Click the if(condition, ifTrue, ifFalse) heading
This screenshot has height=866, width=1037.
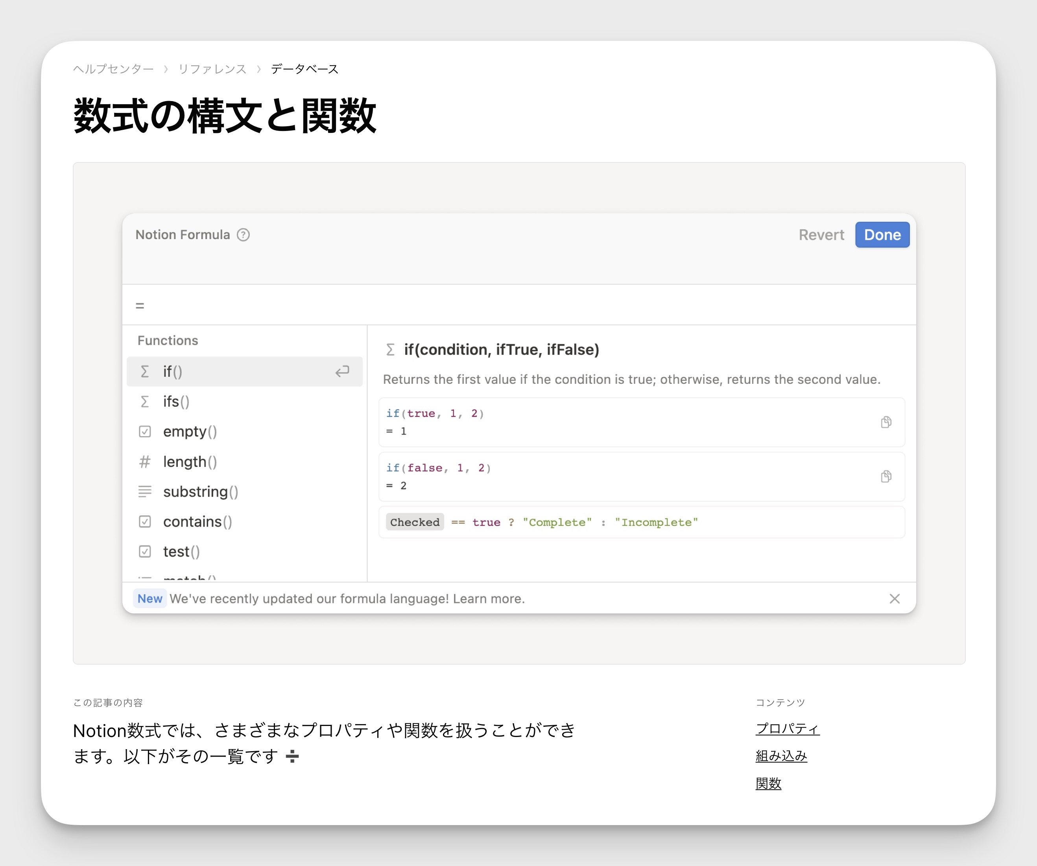501,350
